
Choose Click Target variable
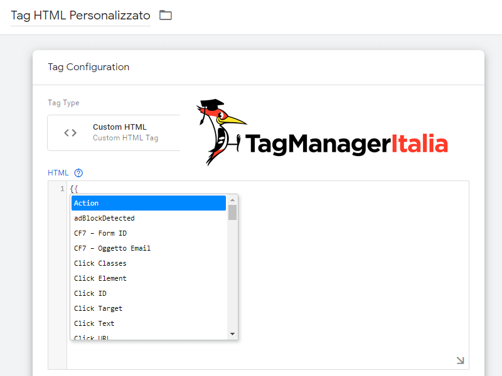(x=149, y=308)
